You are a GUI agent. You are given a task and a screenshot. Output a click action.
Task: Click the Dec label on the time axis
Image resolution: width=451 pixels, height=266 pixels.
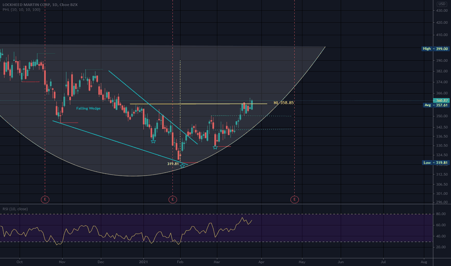point(101,262)
